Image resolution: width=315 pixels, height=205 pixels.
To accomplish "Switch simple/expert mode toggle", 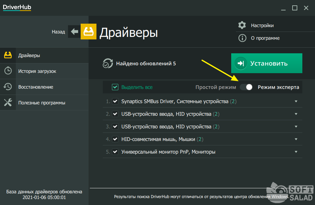I will [246, 87].
